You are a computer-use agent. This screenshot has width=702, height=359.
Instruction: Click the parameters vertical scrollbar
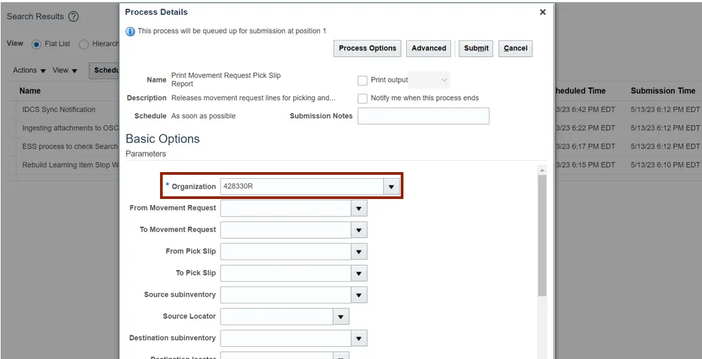click(542, 235)
